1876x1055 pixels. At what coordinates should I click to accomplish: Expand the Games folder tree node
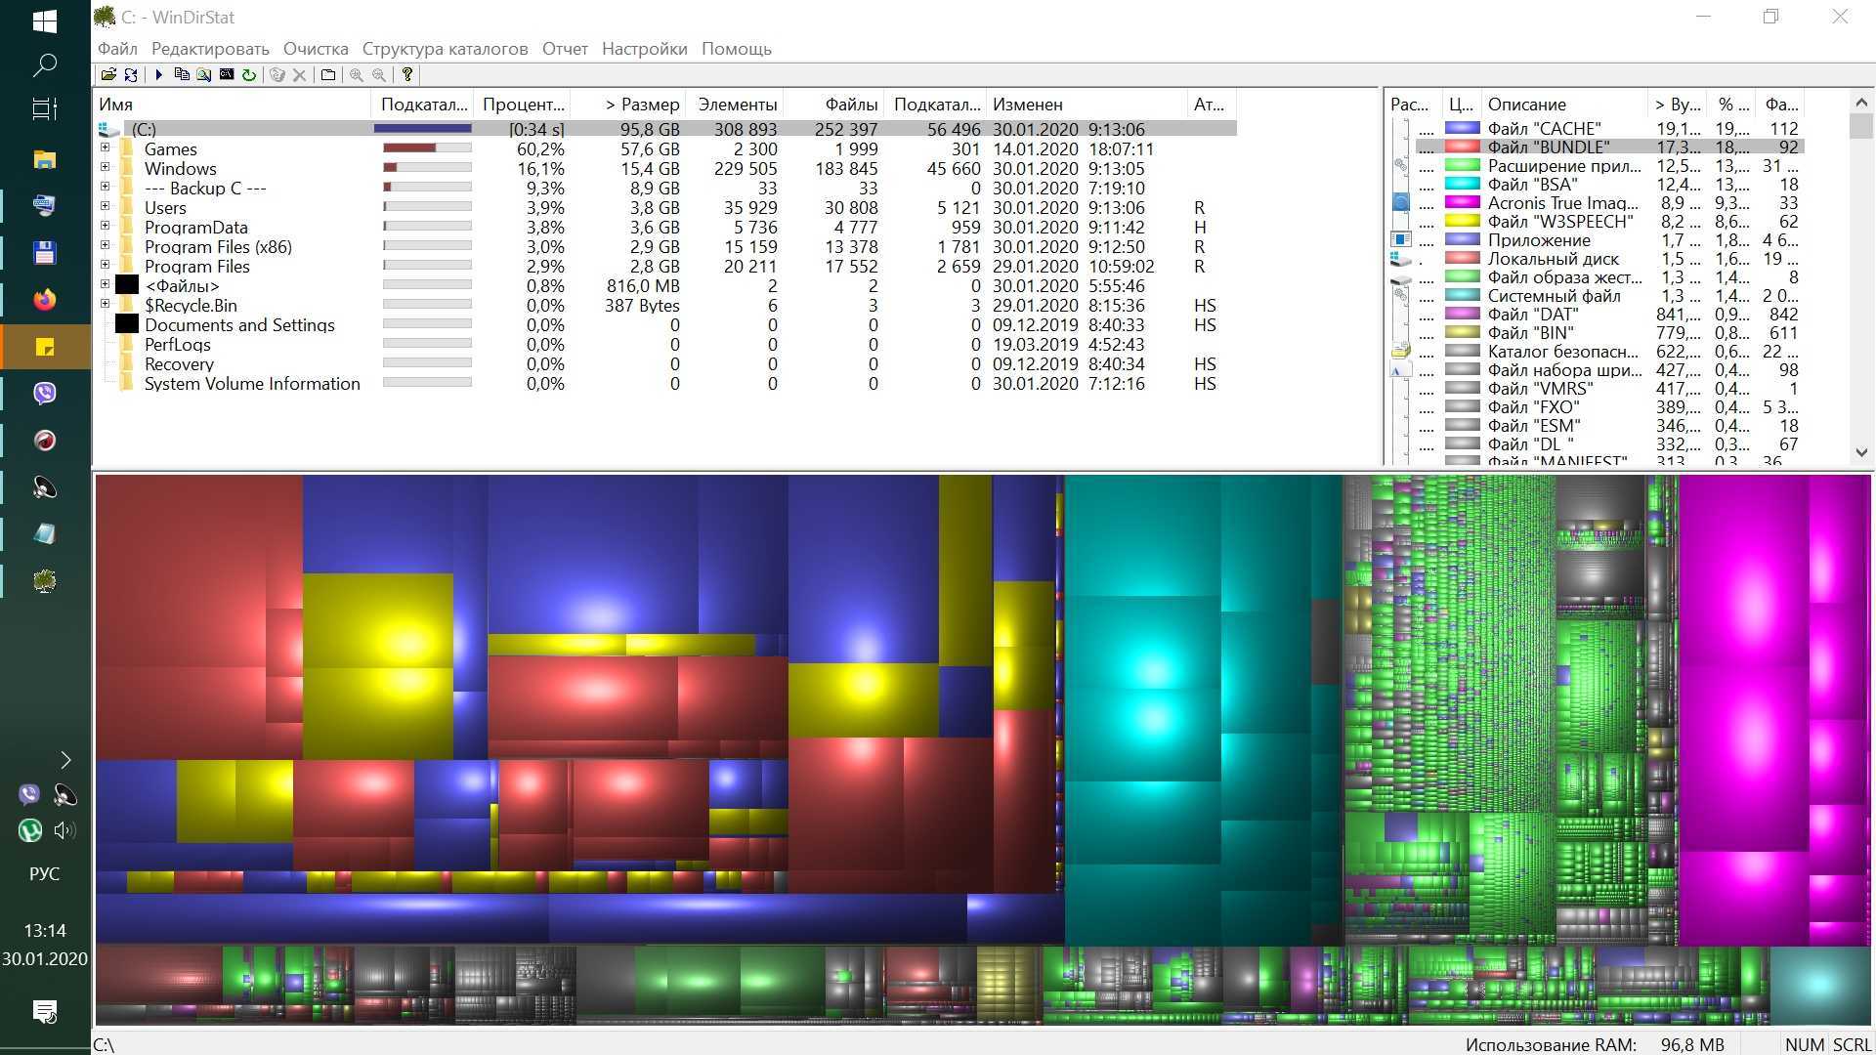[x=105, y=148]
